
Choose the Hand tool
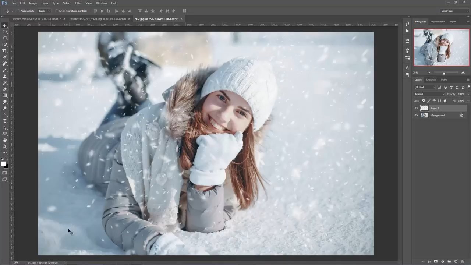click(x=5, y=140)
